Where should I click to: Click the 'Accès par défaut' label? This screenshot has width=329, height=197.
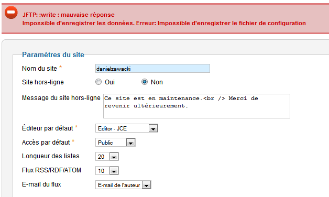point(46,142)
